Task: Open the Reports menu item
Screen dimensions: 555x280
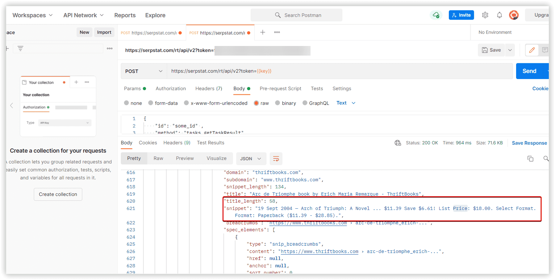Action: coord(125,15)
